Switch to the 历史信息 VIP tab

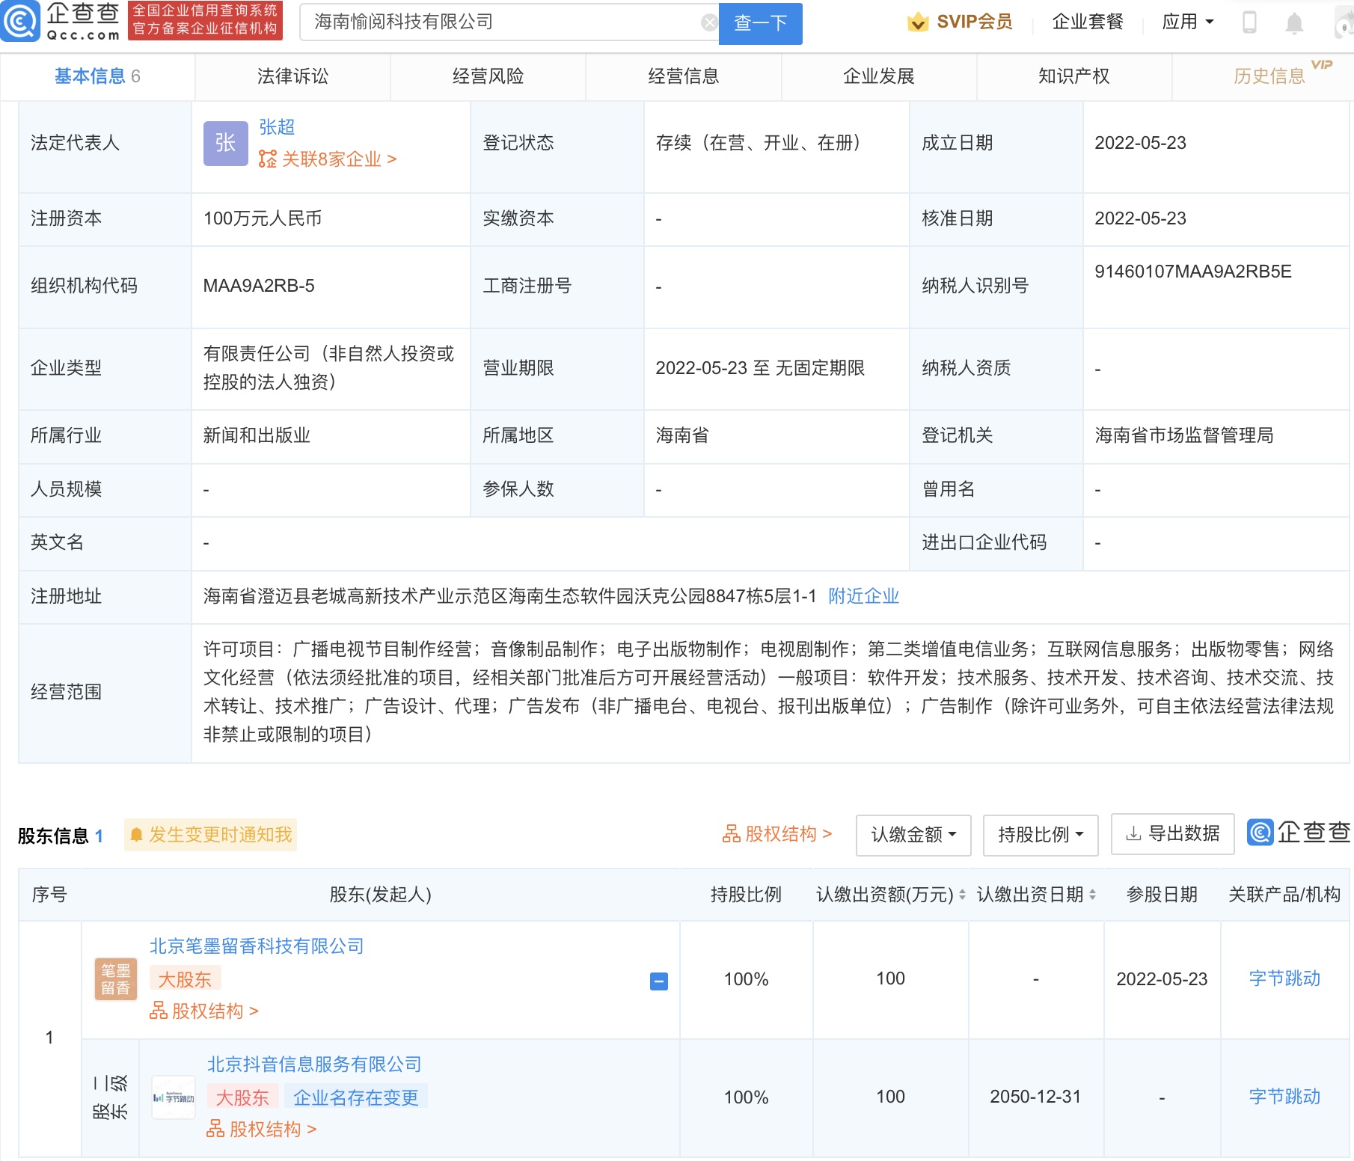tap(1269, 76)
